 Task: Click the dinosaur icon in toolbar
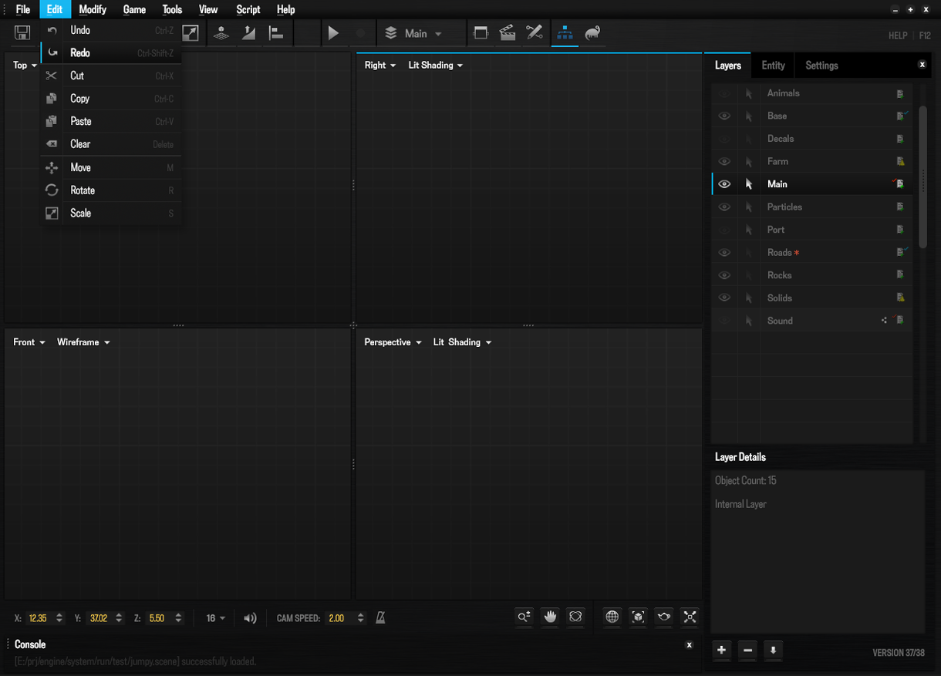tap(592, 33)
